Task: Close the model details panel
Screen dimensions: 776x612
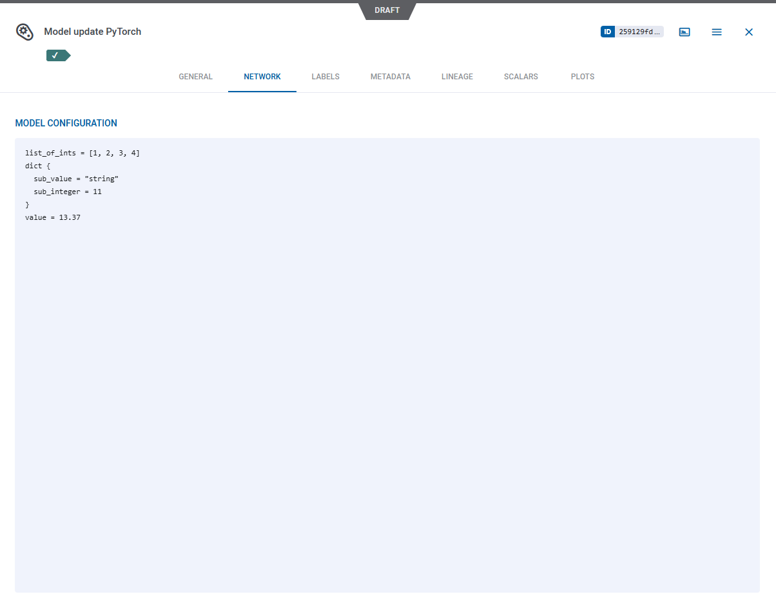Action: tap(749, 32)
